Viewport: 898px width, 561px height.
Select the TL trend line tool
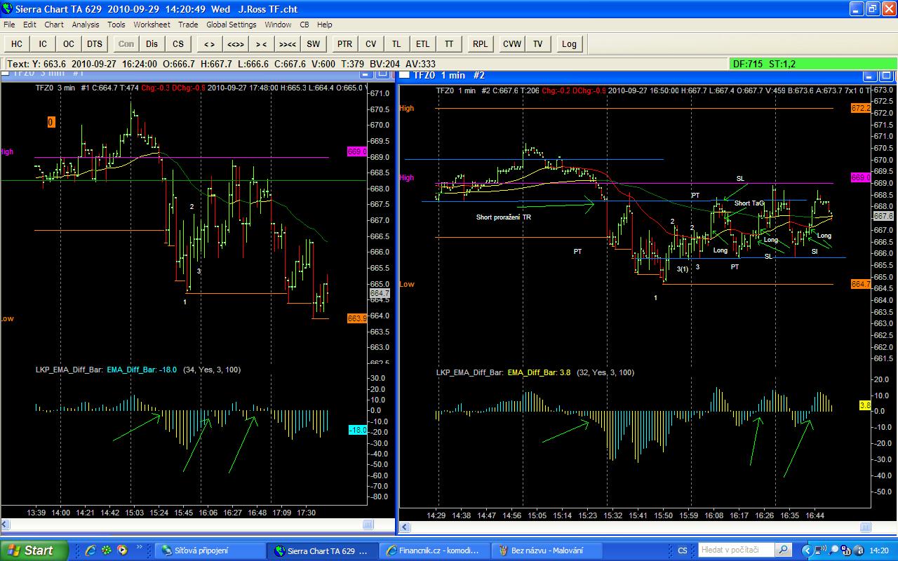397,44
